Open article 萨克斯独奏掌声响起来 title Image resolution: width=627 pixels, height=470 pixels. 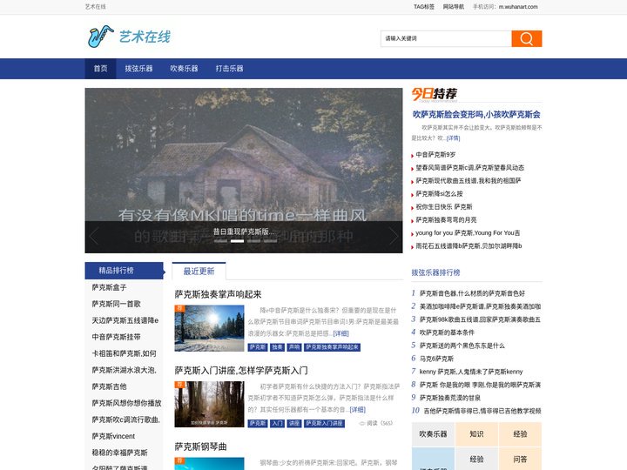(218, 294)
